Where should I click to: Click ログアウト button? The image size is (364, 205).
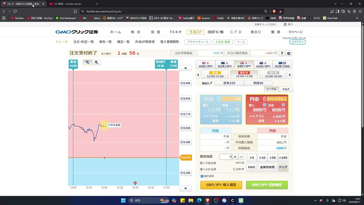pos(297,42)
